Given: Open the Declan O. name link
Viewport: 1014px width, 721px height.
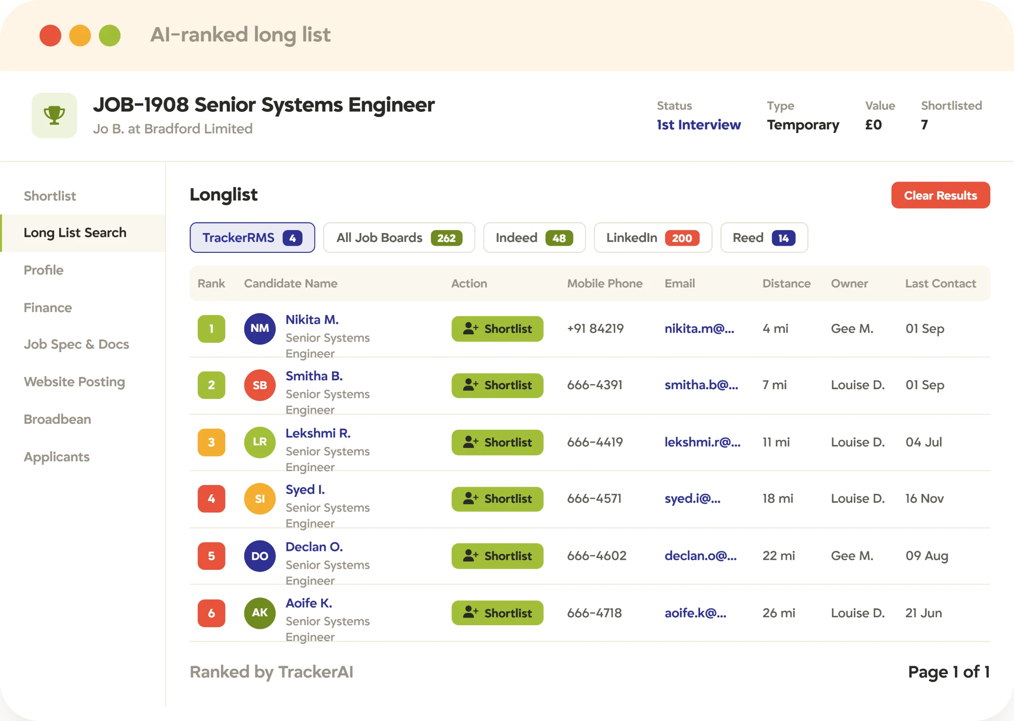Looking at the screenshot, I should (314, 547).
